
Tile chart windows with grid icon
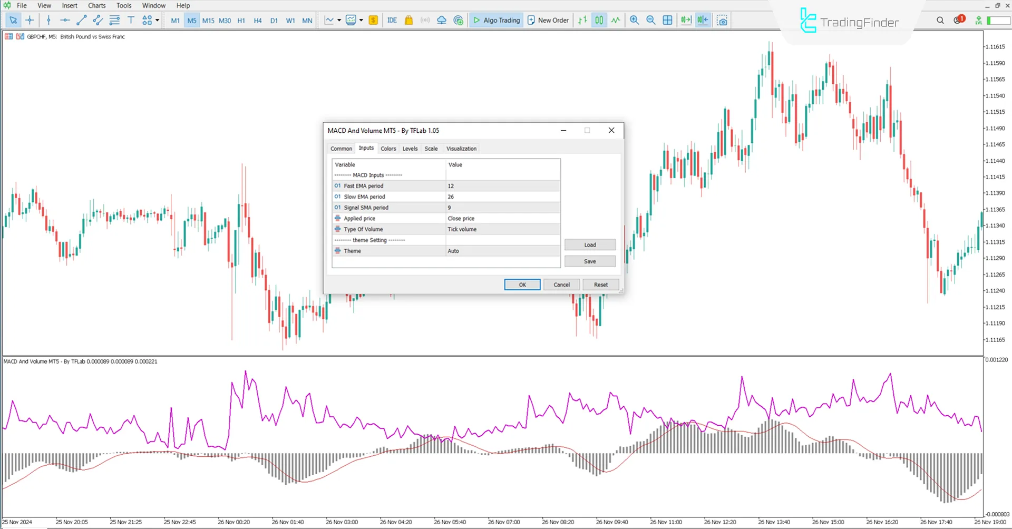[667, 20]
